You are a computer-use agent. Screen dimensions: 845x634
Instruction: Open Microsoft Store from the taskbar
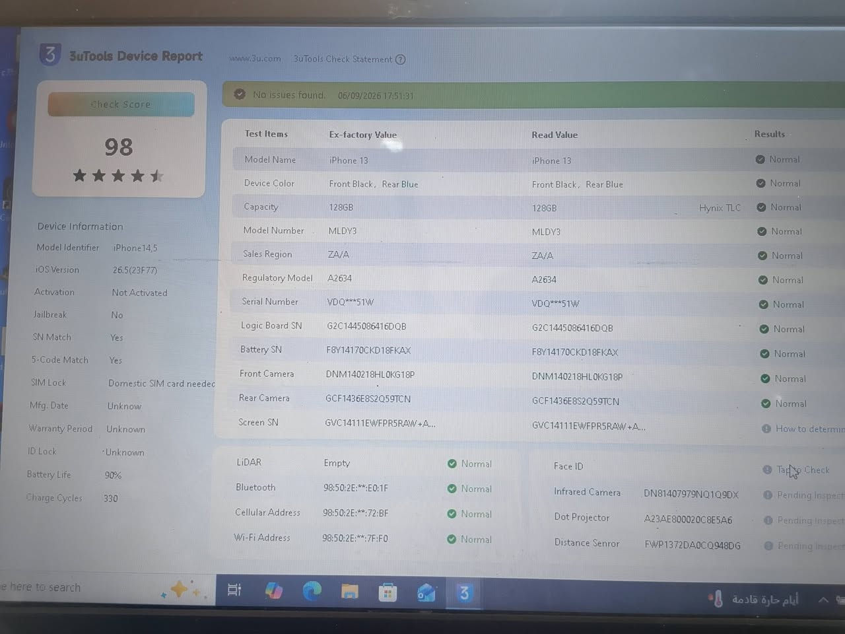point(388,592)
